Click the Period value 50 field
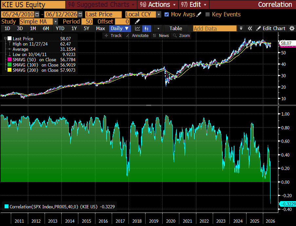This screenshot has height=226, width=296. pyautogui.click(x=87, y=22)
